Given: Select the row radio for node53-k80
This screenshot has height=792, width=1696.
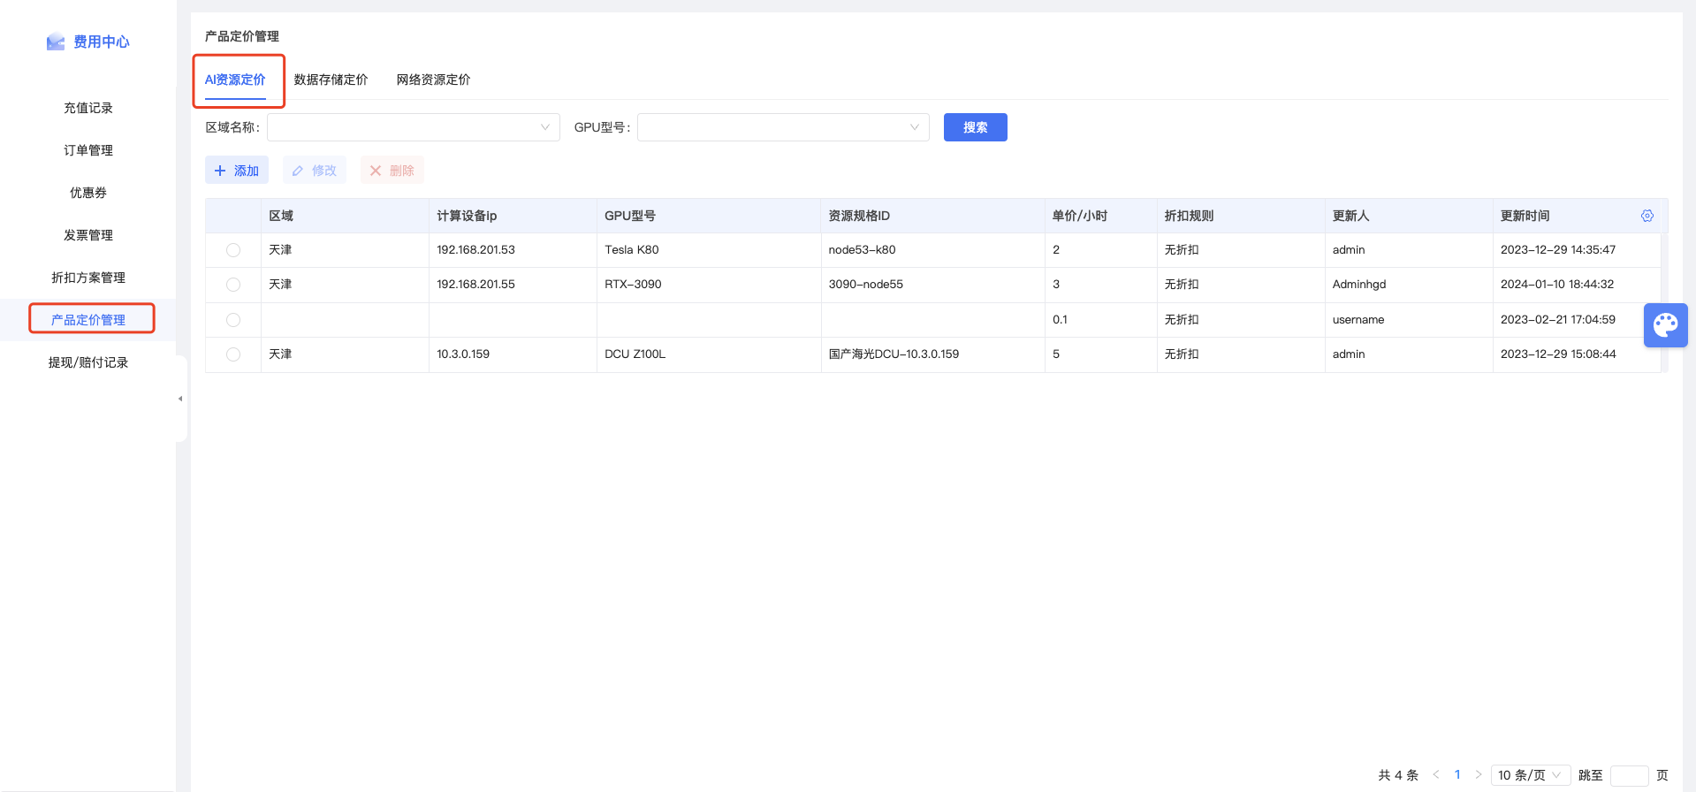Looking at the screenshot, I should click(x=233, y=250).
